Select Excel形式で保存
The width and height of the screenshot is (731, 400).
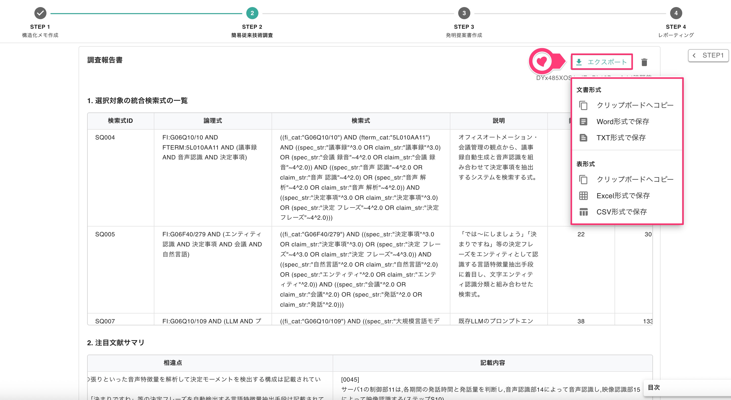coord(627,196)
